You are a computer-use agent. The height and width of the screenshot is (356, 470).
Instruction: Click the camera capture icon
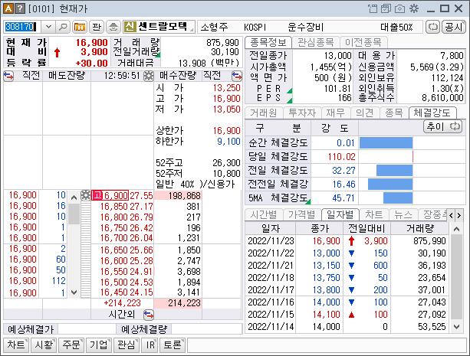(399, 8)
